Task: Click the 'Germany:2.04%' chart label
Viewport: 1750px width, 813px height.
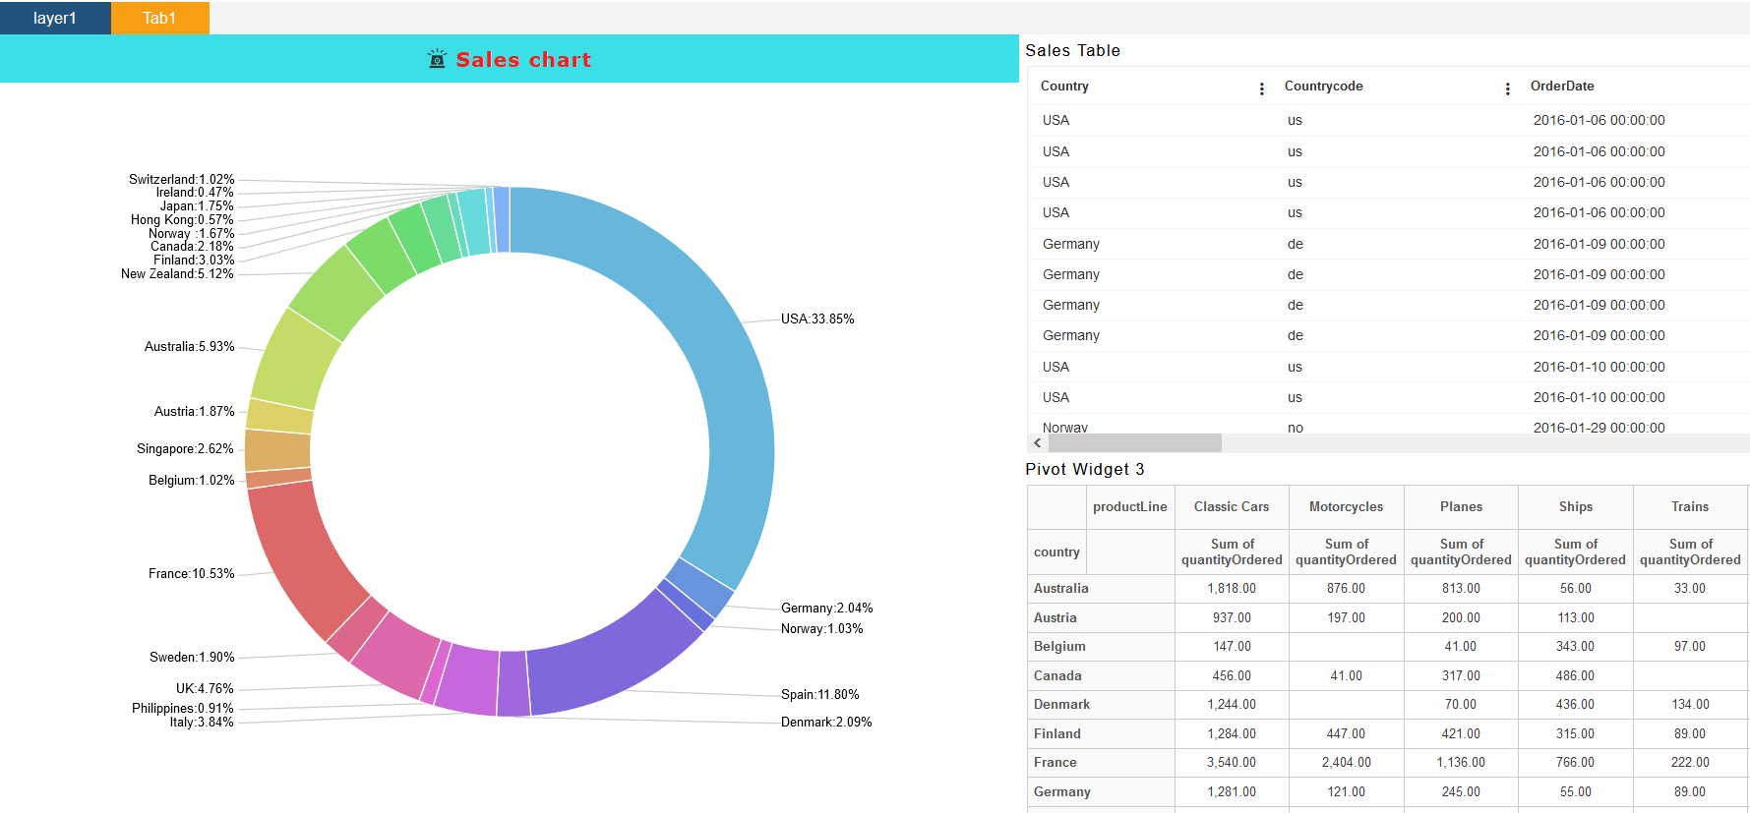Action: (x=826, y=608)
